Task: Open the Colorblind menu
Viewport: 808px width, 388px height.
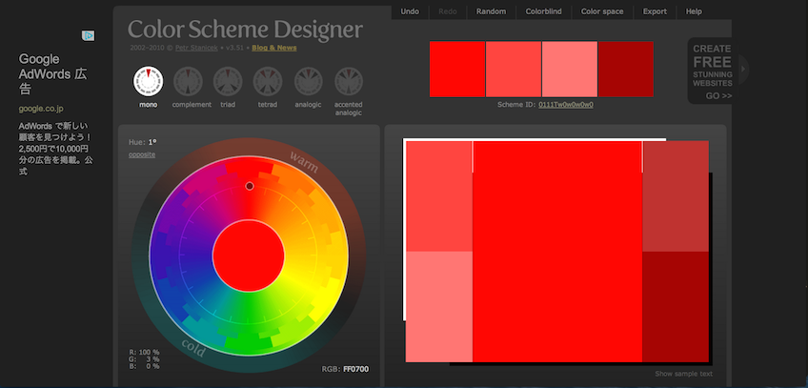Action: pyautogui.click(x=544, y=11)
